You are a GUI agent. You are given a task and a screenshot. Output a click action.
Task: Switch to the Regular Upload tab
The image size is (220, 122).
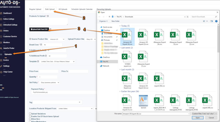35,9
